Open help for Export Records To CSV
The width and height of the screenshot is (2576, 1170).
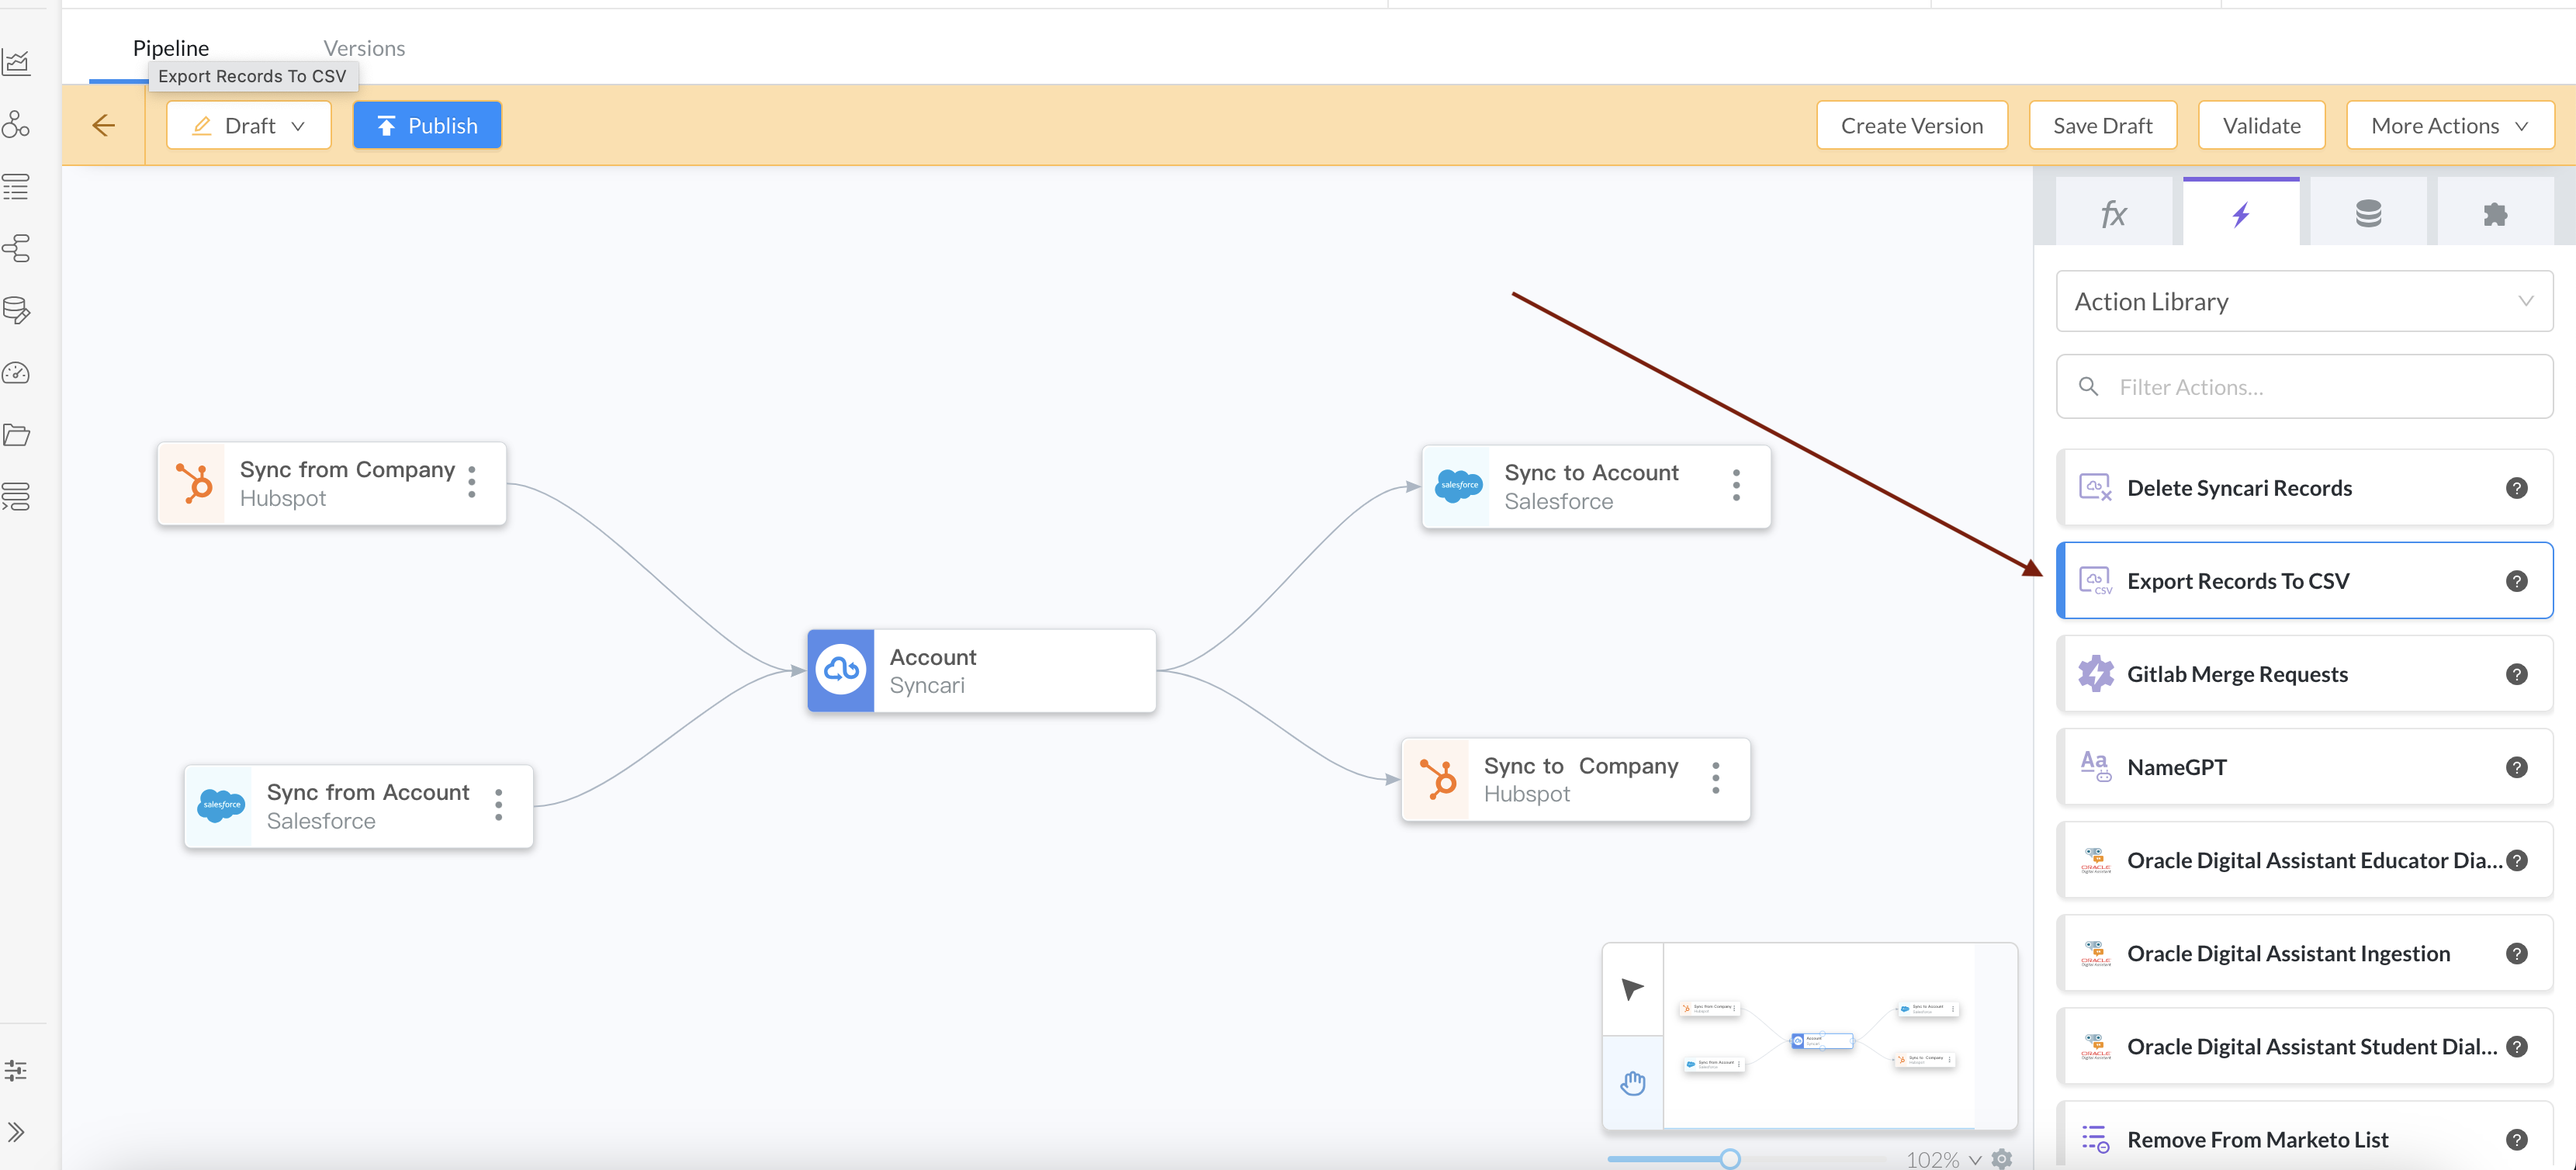(x=2516, y=581)
